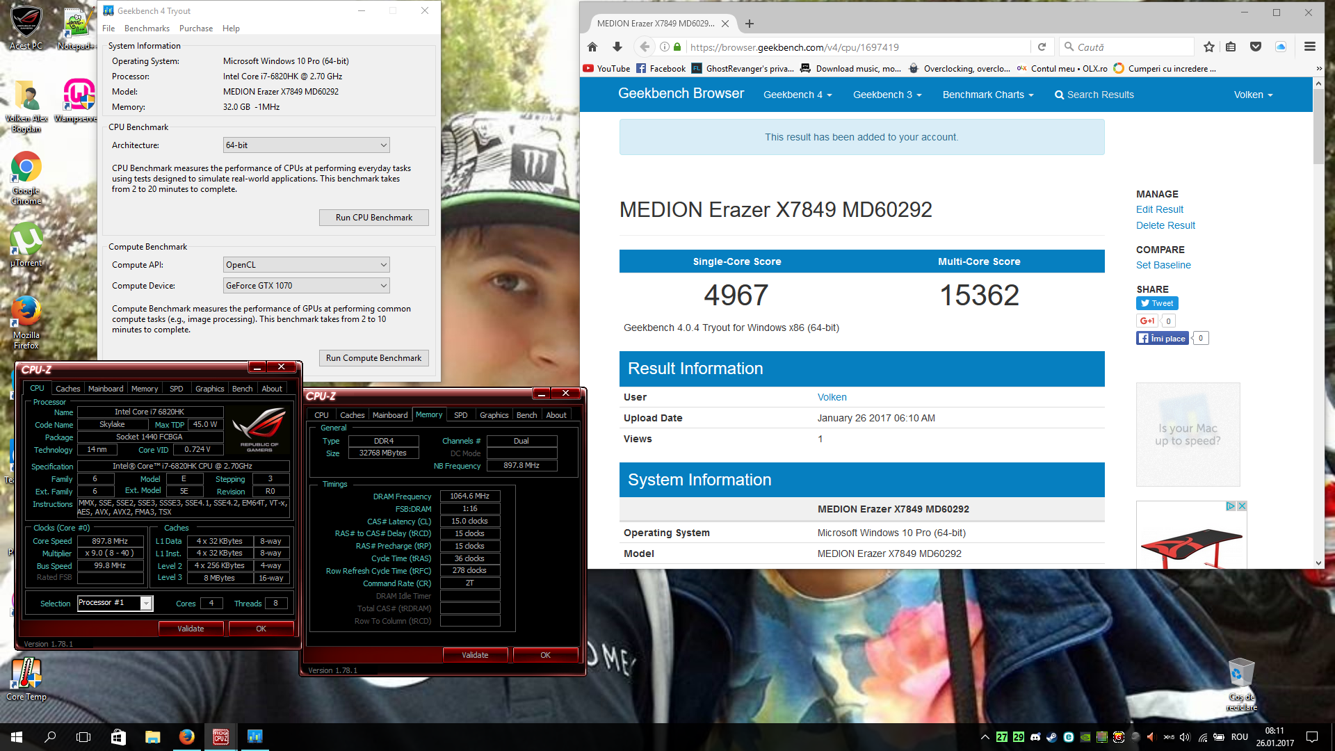Switch to SPD tab in right CPU-Z window

(460, 415)
